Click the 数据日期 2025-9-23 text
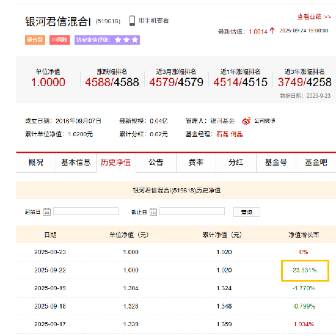The height and width of the screenshot is (336, 336). [x=305, y=95]
